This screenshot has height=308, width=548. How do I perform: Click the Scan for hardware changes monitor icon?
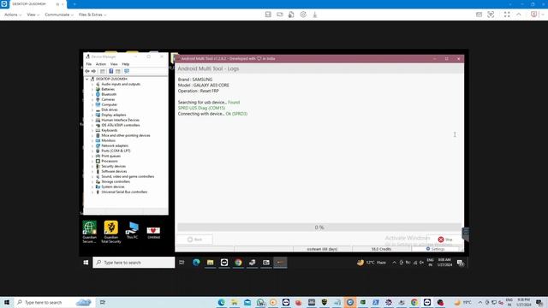tap(127, 71)
